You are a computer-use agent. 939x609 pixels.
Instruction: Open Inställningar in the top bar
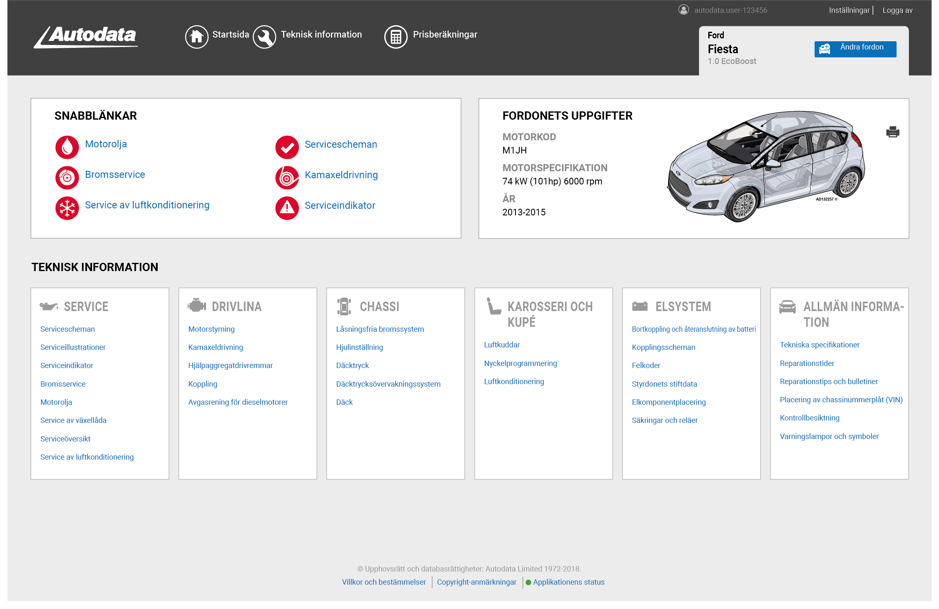849,9
